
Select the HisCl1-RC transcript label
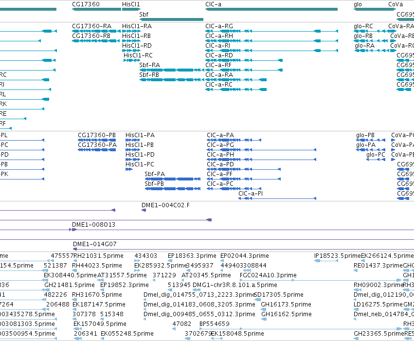[138, 55]
